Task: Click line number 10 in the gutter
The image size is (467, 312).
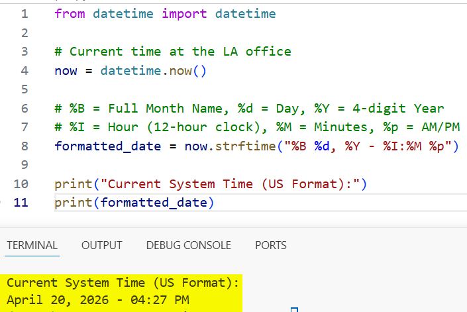Action: pos(21,184)
